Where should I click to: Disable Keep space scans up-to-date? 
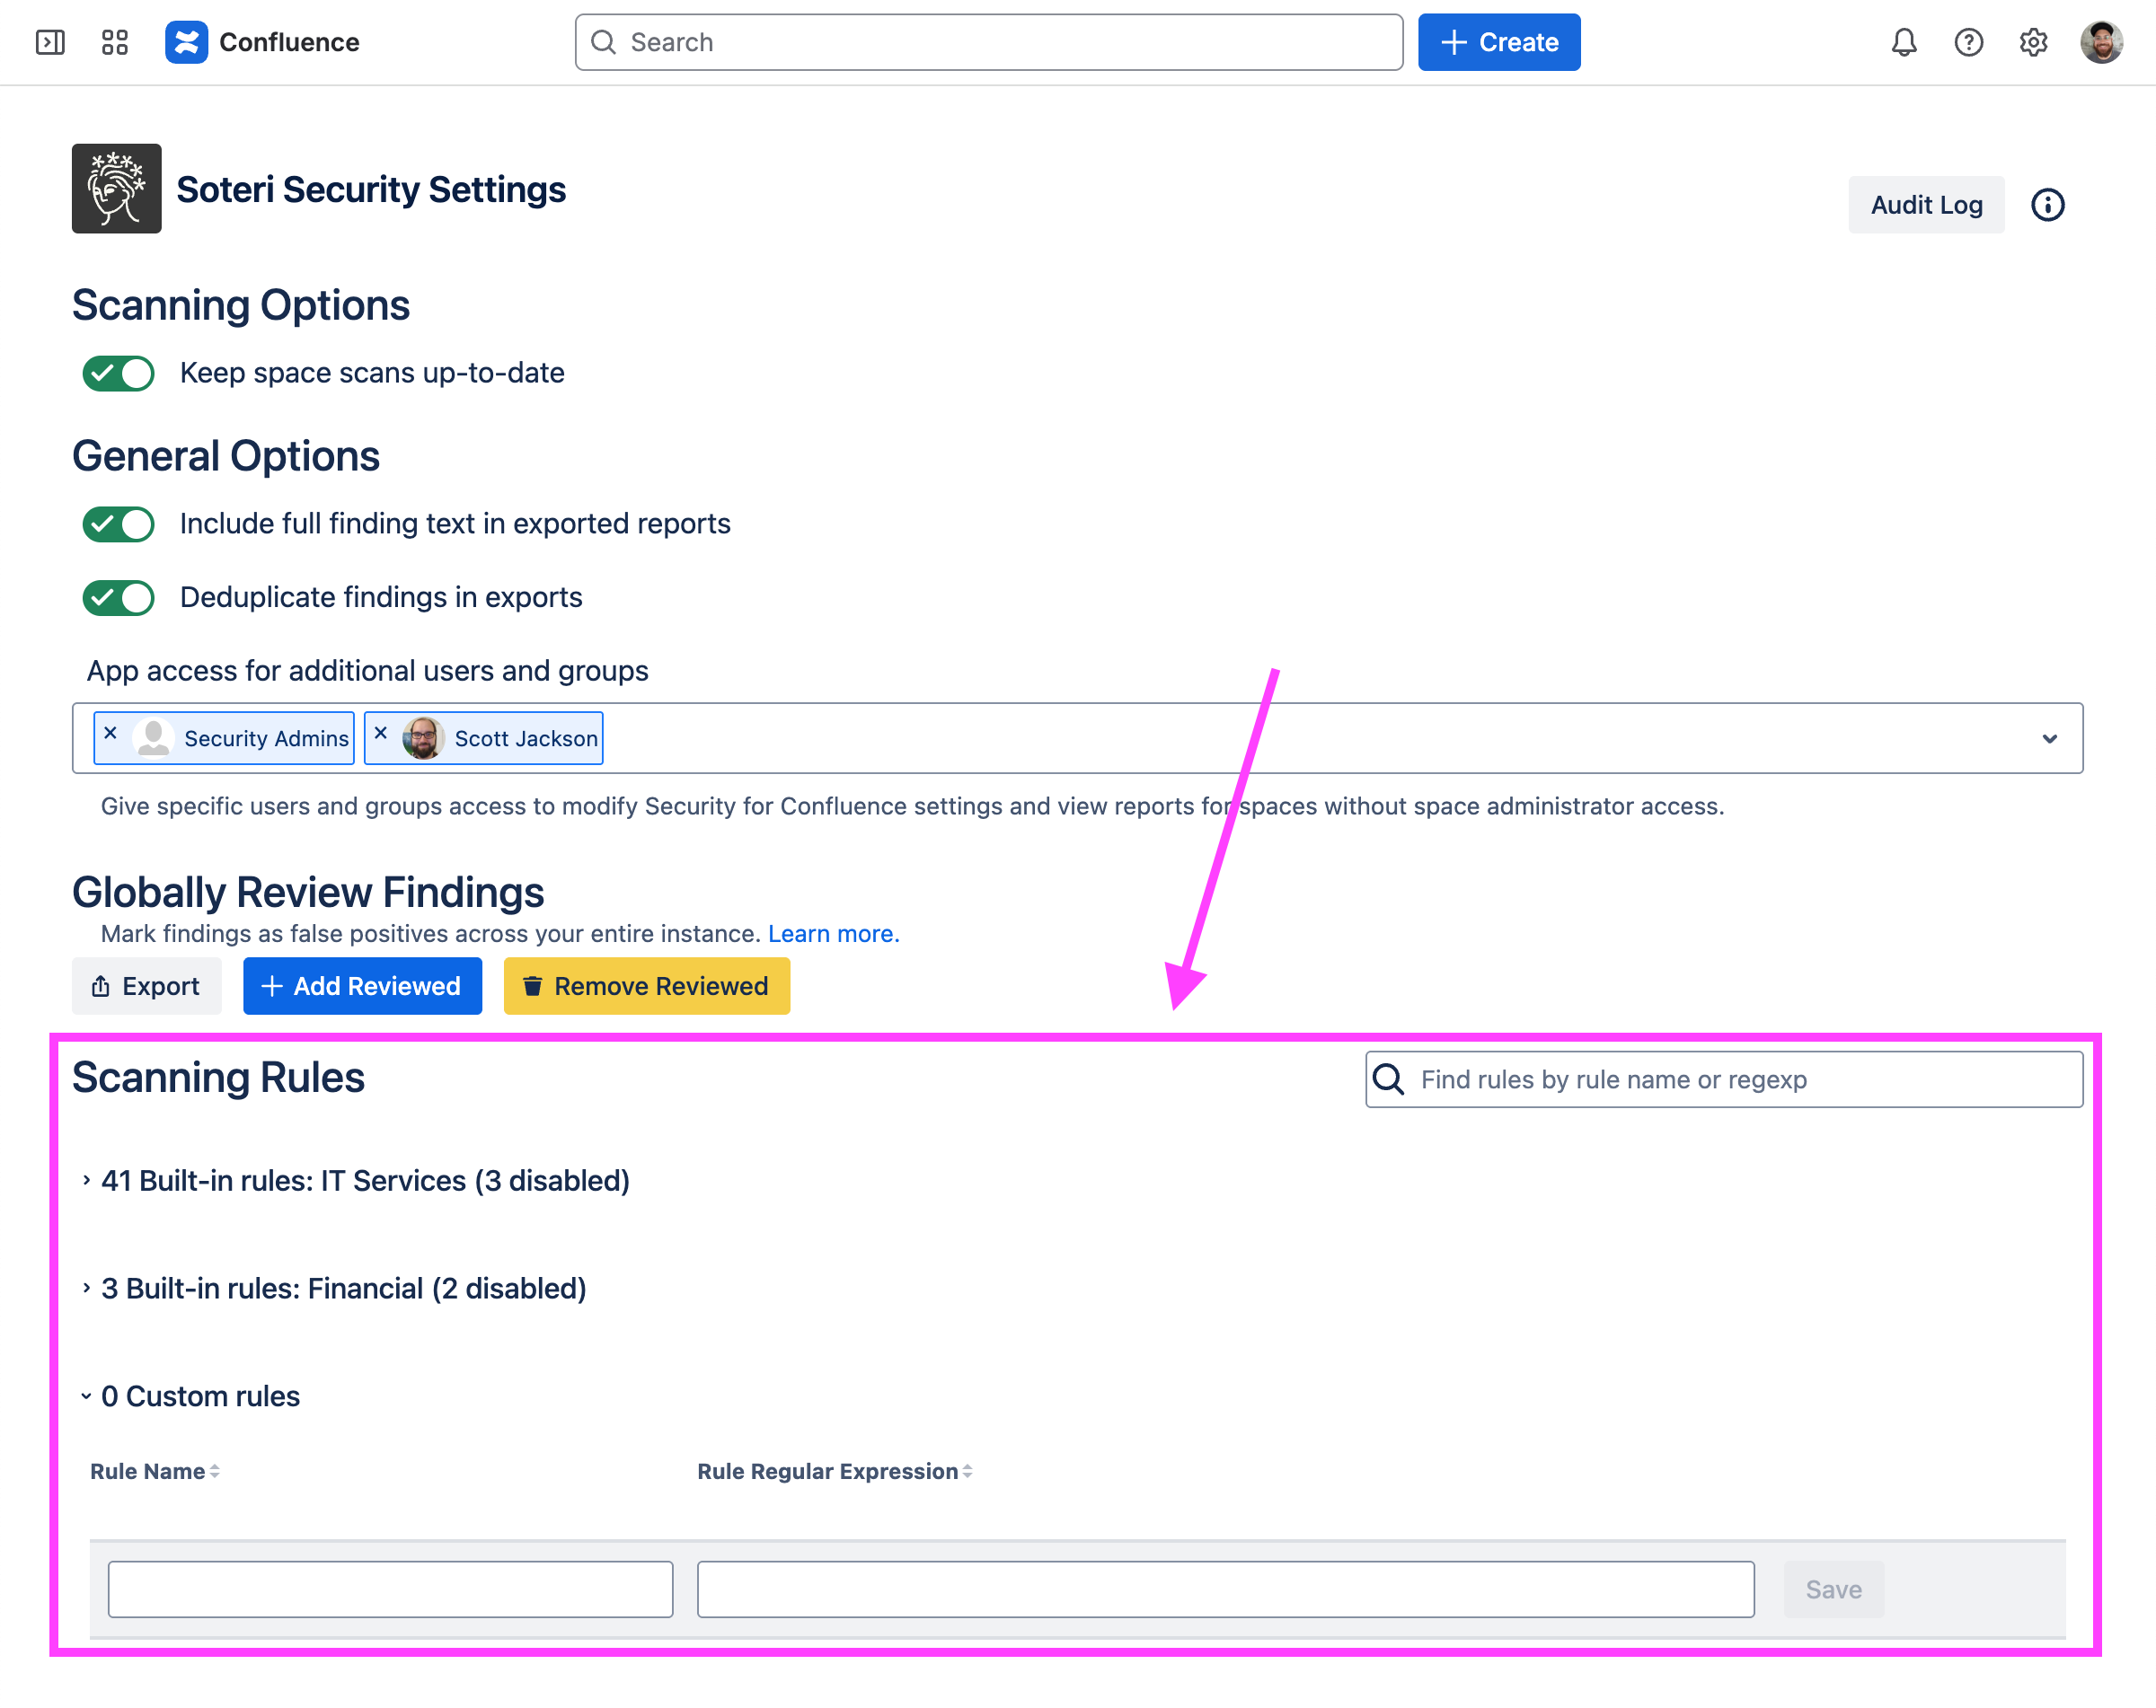pyautogui.click(x=118, y=374)
